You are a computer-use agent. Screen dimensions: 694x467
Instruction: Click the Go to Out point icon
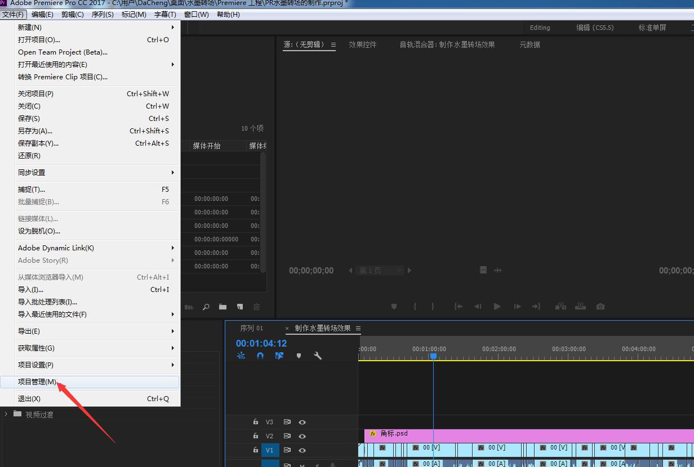pyautogui.click(x=536, y=307)
